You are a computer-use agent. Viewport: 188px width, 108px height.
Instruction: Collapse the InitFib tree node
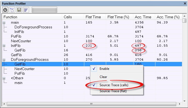pyautogui.click(x=4, y=46)
